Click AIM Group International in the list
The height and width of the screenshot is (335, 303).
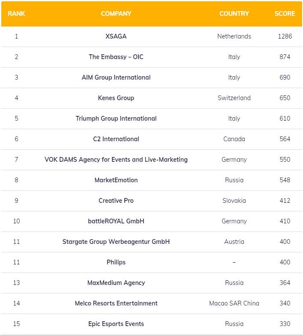pos(116,77)
